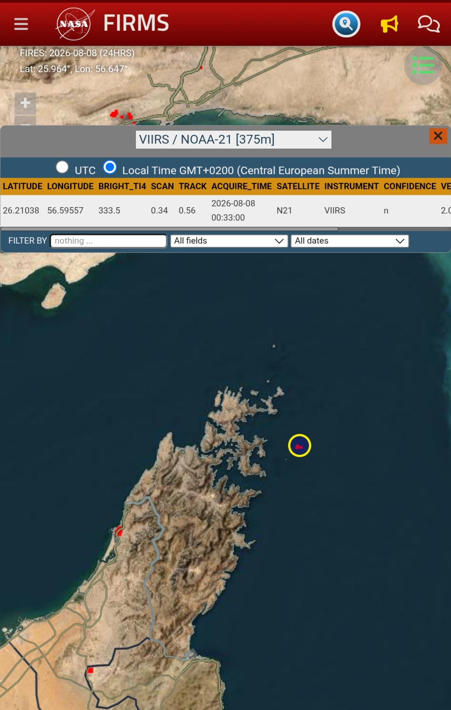Sort table by the LATITUDE column header
Image resolution: width=451 pixels, height=710 pixels.
tap(23, 186)
